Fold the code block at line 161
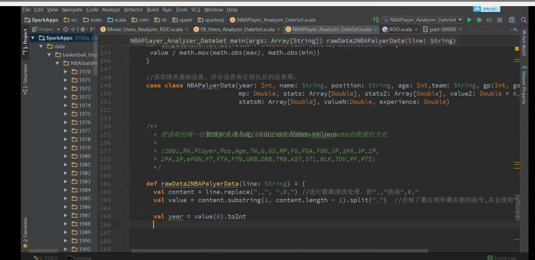Viewport: 535px width, 260px height. (x=129, y=184)
